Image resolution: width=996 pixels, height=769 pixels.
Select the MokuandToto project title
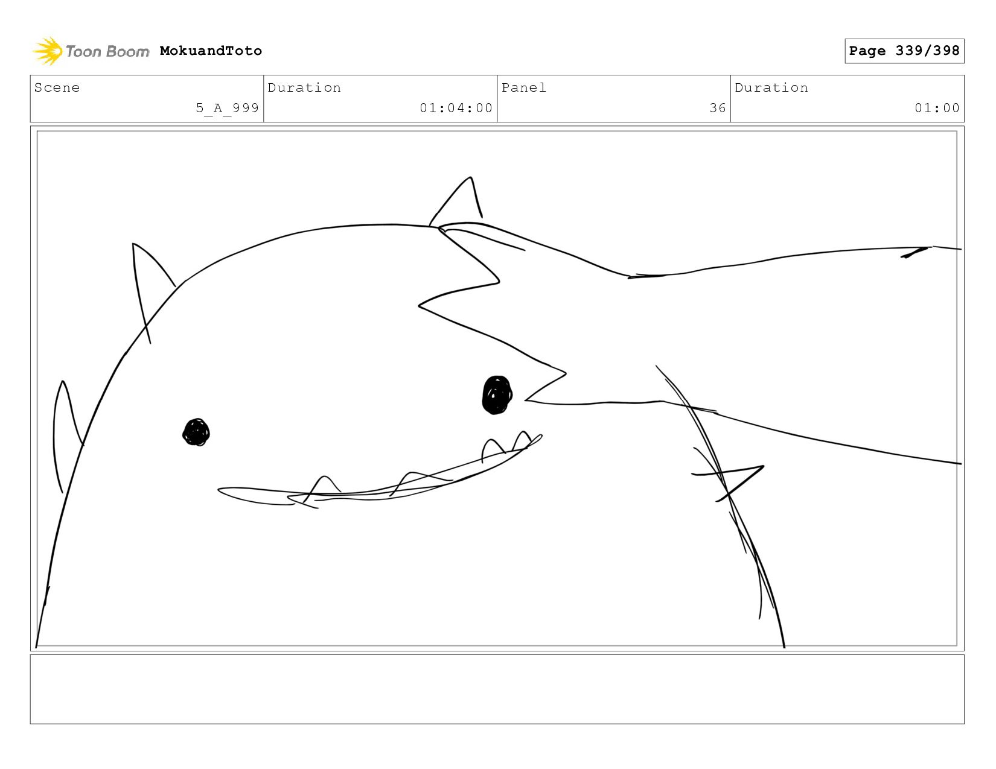(211, 51)
